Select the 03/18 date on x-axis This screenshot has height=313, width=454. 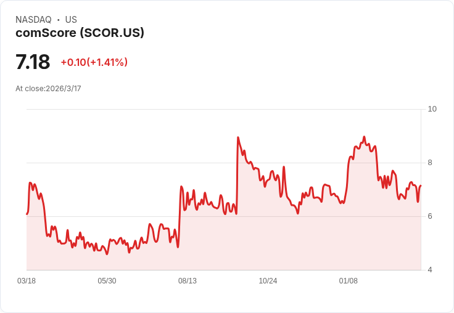pyautogui.click(x=27, y=281)
